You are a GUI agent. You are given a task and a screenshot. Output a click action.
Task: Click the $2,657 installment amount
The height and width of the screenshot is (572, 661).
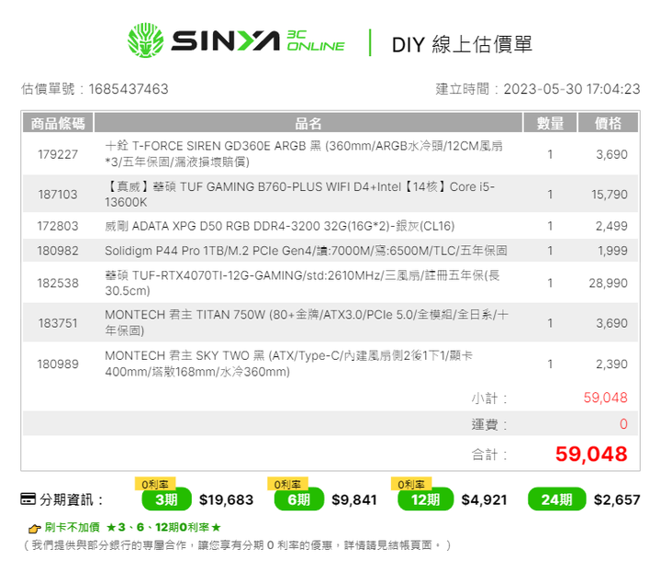pyautogui.click(x=617, y=499)
